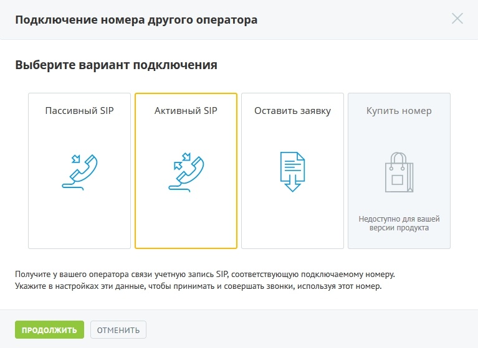
Task: Click the ПРОДОЛЖИТЬ button
Action: (x=49, y=330)
